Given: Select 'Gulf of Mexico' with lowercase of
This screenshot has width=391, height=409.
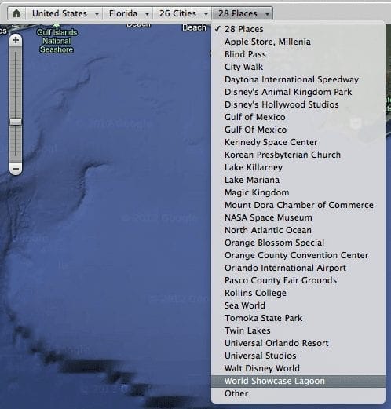Looking at the screenshot, I should pos(298,117).
